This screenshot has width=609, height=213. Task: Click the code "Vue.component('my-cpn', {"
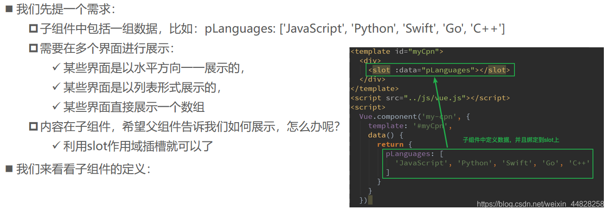(x=415, y=117)
